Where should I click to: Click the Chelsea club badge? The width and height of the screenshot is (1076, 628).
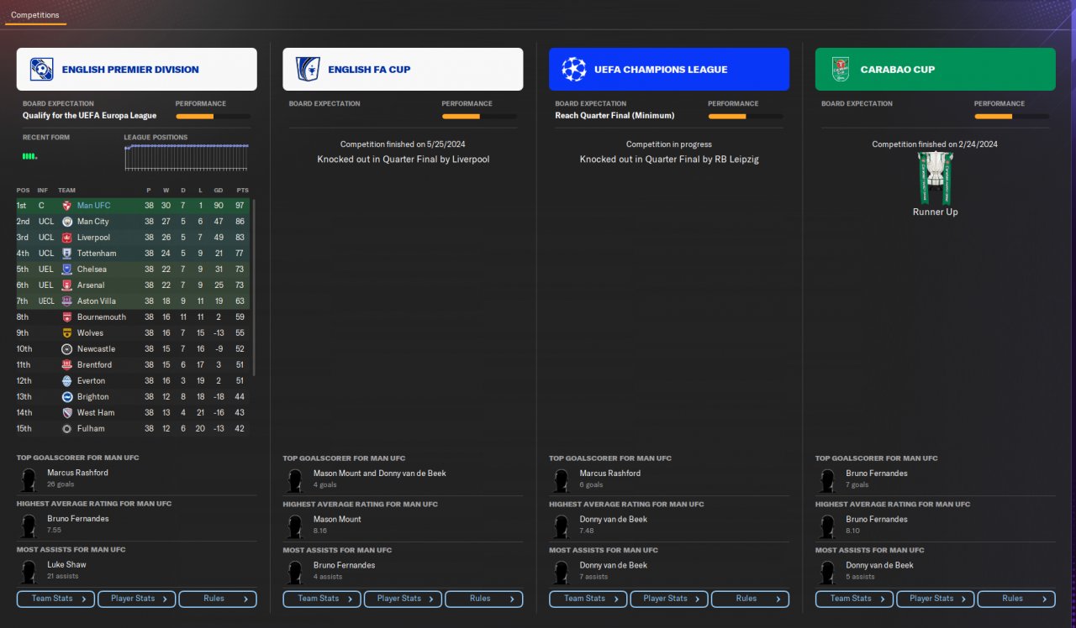click(67, 270)
